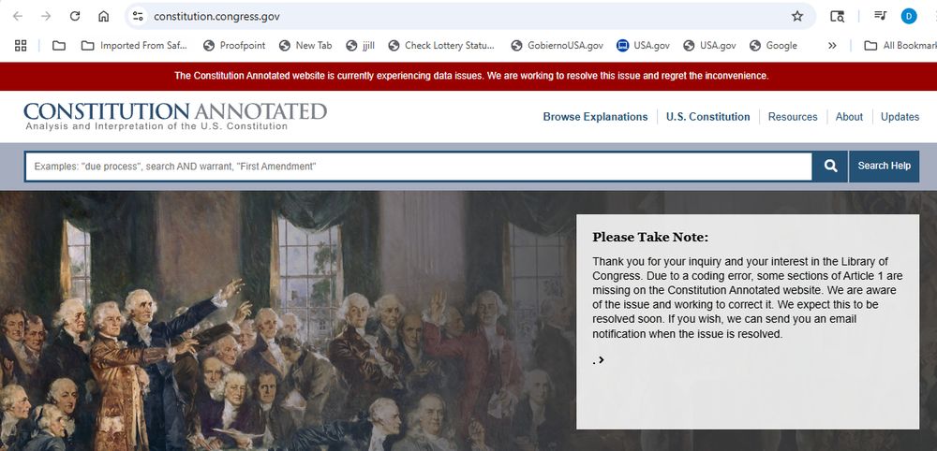
Task: Open the profile avatar D
Action: coord(909,16)
